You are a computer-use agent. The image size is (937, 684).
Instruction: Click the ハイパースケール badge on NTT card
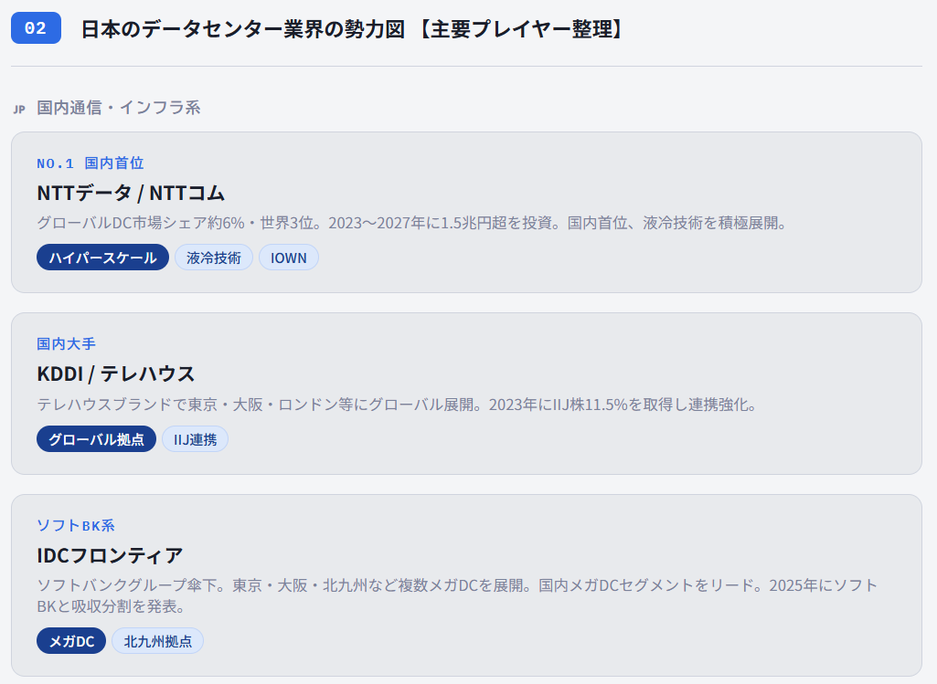coord(101,257)
